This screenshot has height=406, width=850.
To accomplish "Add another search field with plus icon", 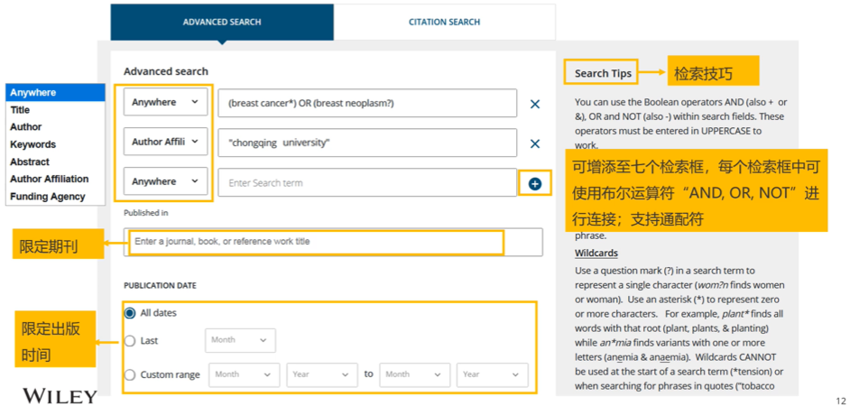I will point(535,183).
